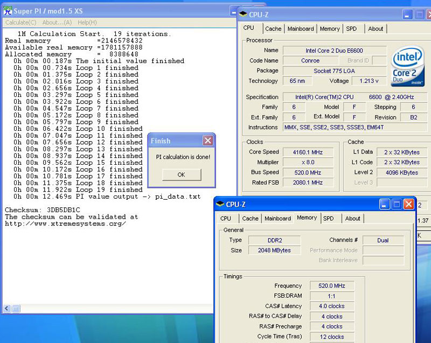This screenshot has height=343, width=431.
Task: Open the Mainboard tab in the upper CPU-Z window
Action: 301,29
